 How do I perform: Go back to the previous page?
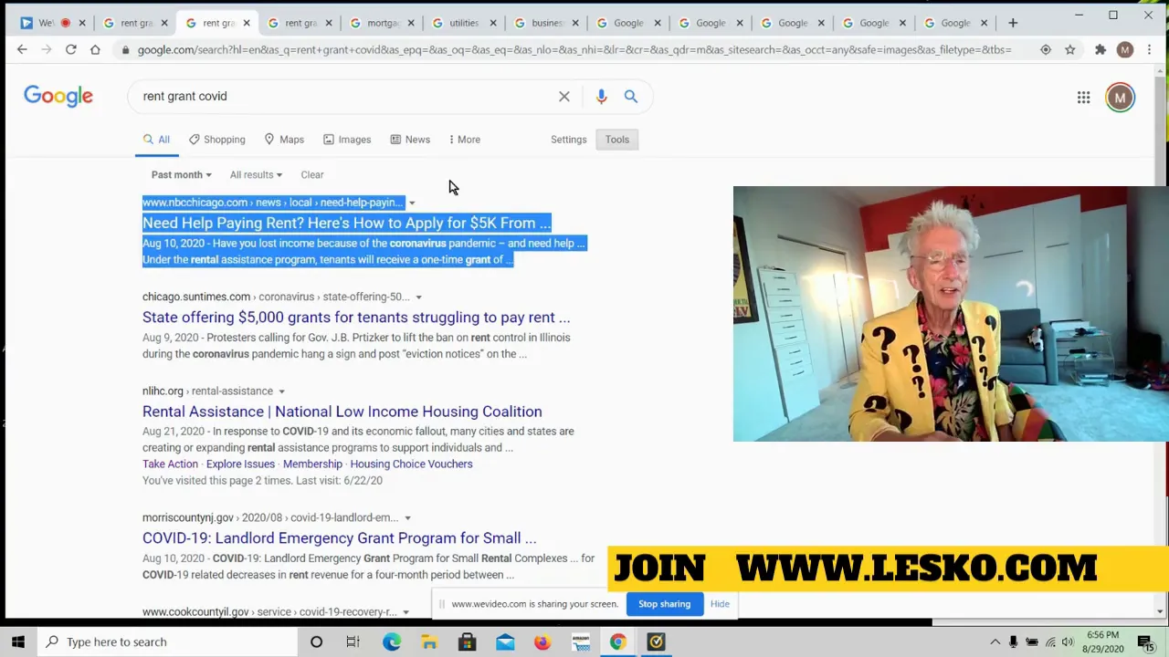pyautogui.click(x=22, y=49)
